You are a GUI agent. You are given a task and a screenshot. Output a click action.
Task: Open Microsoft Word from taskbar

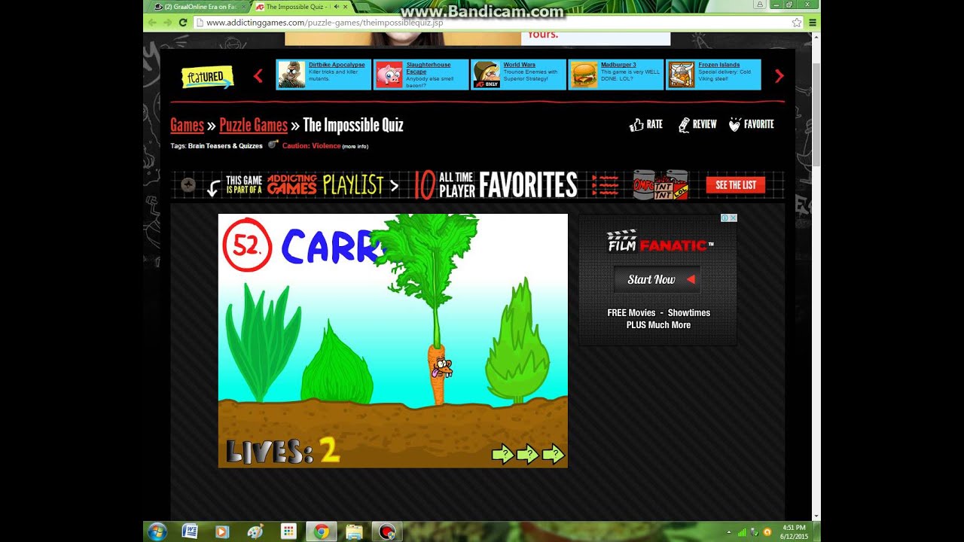(x=190, y=531)
